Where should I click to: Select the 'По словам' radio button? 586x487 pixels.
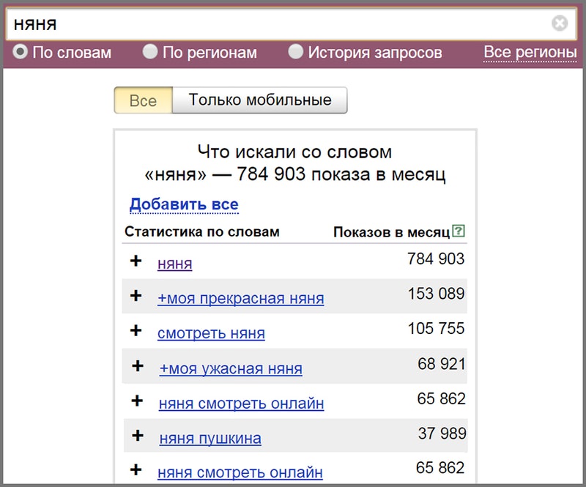[21, 52]
